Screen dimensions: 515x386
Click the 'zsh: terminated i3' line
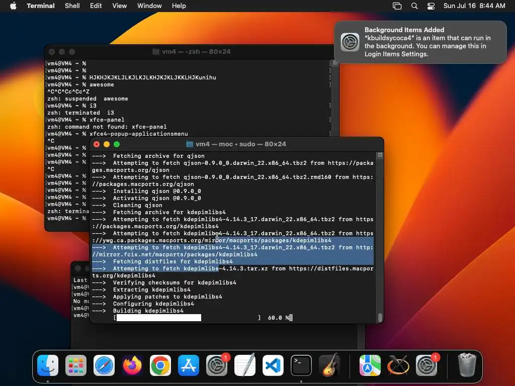(x=80, y=113)
